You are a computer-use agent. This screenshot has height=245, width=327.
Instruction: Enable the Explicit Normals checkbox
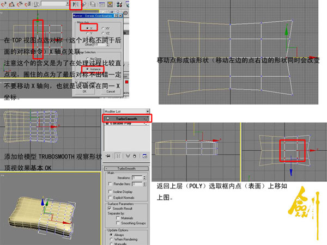110,197
